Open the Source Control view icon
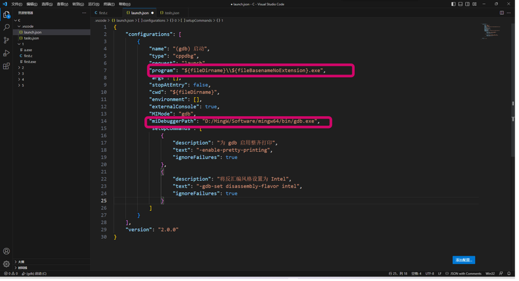Image resolution: width=519 pixels, height=281 pixels. pyautogui.click(x=6, y=40)
